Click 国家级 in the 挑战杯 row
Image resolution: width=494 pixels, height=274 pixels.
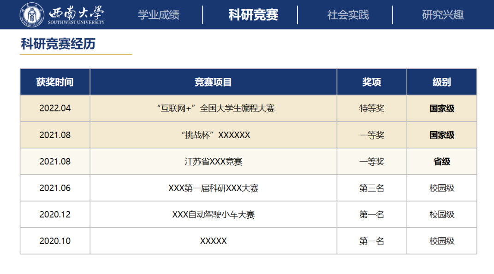[x=442, y=135]
